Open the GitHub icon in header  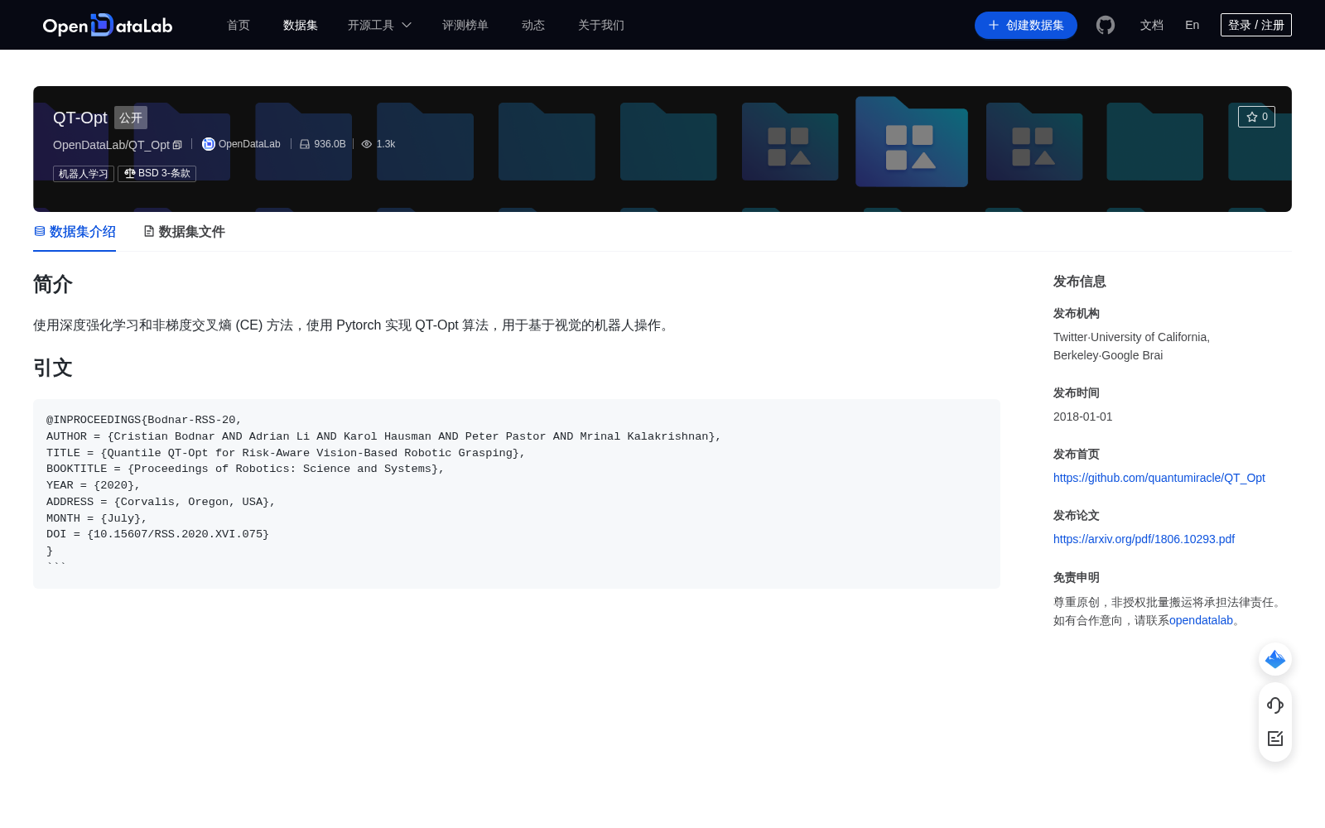tap(1106, 25)
